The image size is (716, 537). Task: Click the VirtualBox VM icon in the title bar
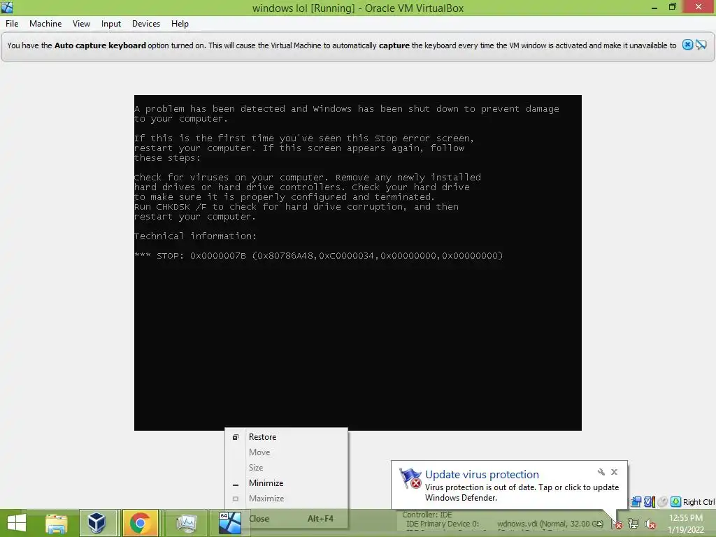coord(7,7)
